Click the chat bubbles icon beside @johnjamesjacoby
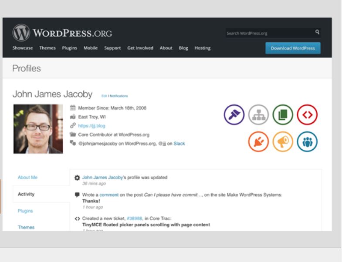Image resolution: width=342 pixels, height=262 pixels. [73, 143]
